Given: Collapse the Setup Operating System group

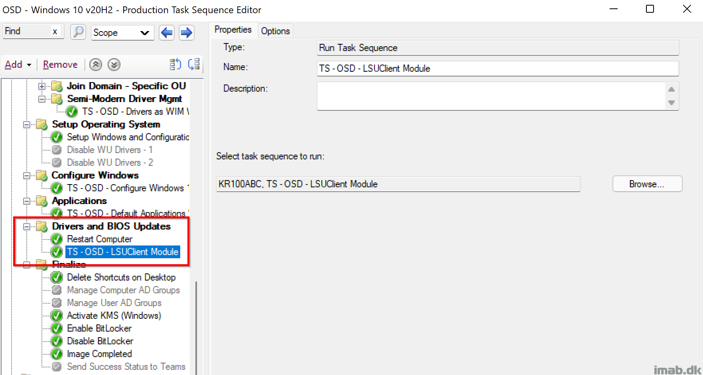Looking at the screenshot, I should (27, 124).
